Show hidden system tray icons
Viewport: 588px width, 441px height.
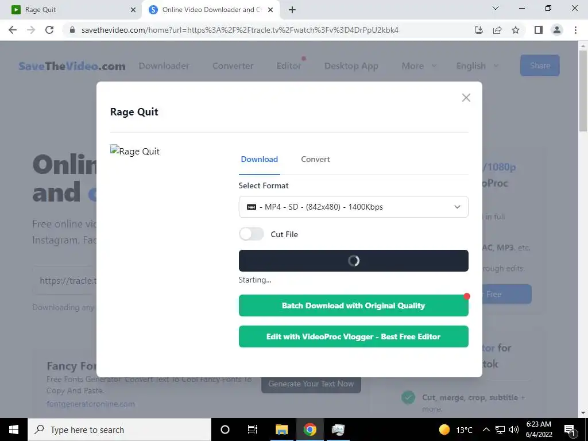486,430
